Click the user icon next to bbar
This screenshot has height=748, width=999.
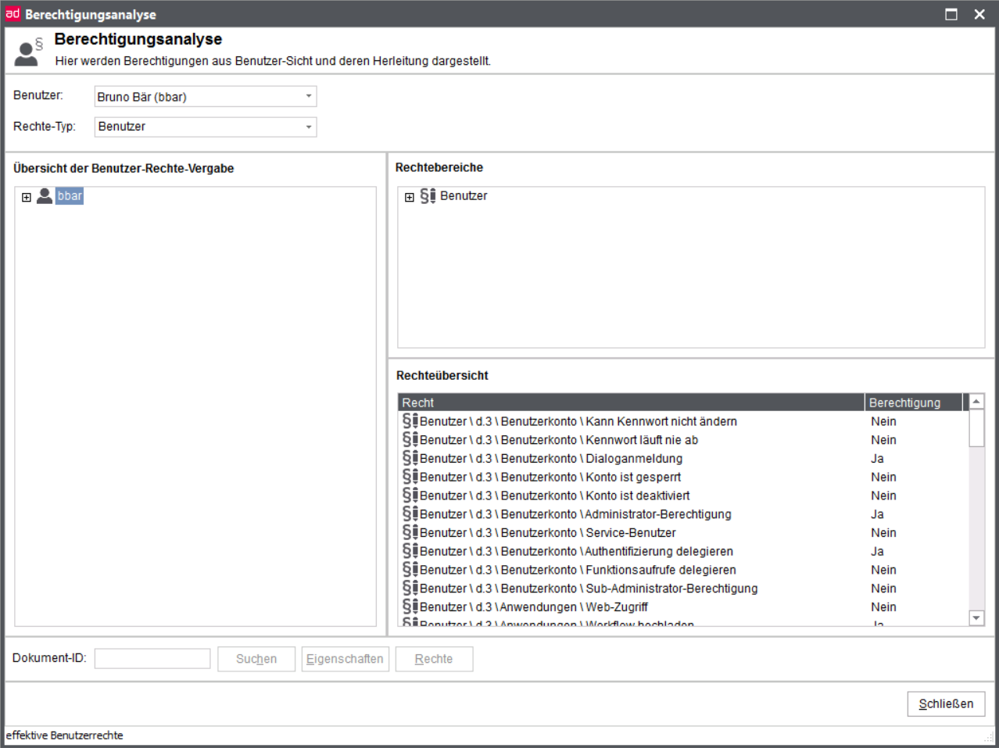pyautogui.click(x=45, y=195)
